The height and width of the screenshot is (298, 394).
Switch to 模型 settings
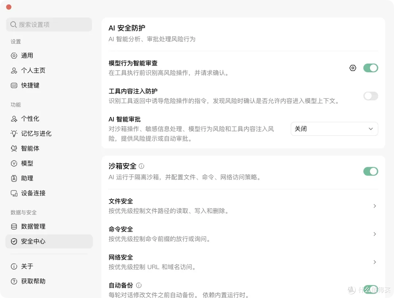(x=49, y=164)
